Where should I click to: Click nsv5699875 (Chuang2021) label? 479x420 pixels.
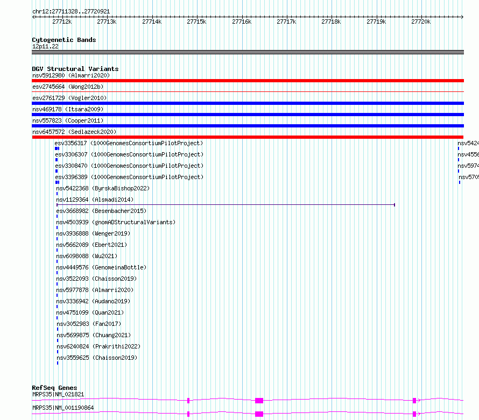[x=94, y=335]
